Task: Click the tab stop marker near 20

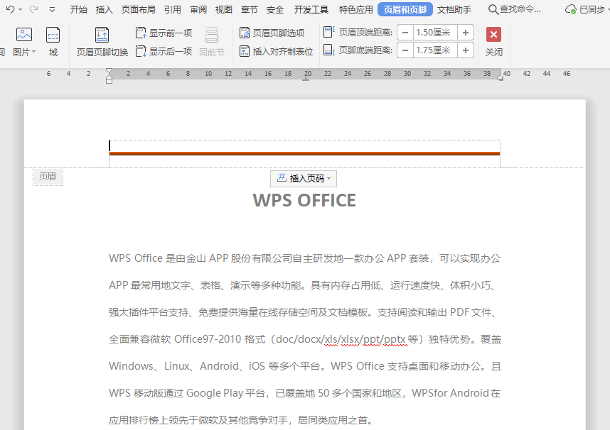Action: point(306,79)
